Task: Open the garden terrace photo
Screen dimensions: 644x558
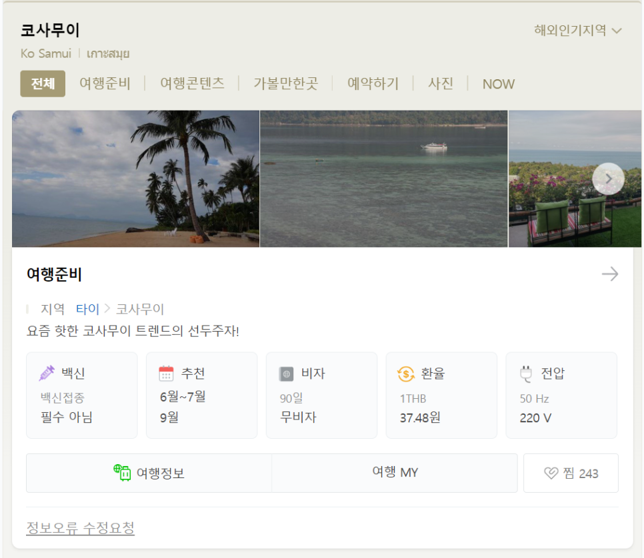Action: pyautogui.click(x=575, y=179)
